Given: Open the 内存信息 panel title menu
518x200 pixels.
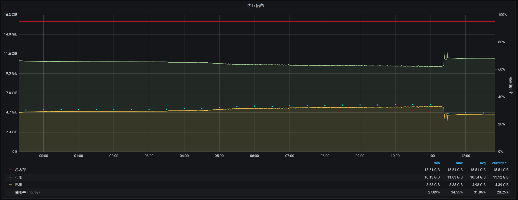Looking at the screenshot, I should 255,5.
